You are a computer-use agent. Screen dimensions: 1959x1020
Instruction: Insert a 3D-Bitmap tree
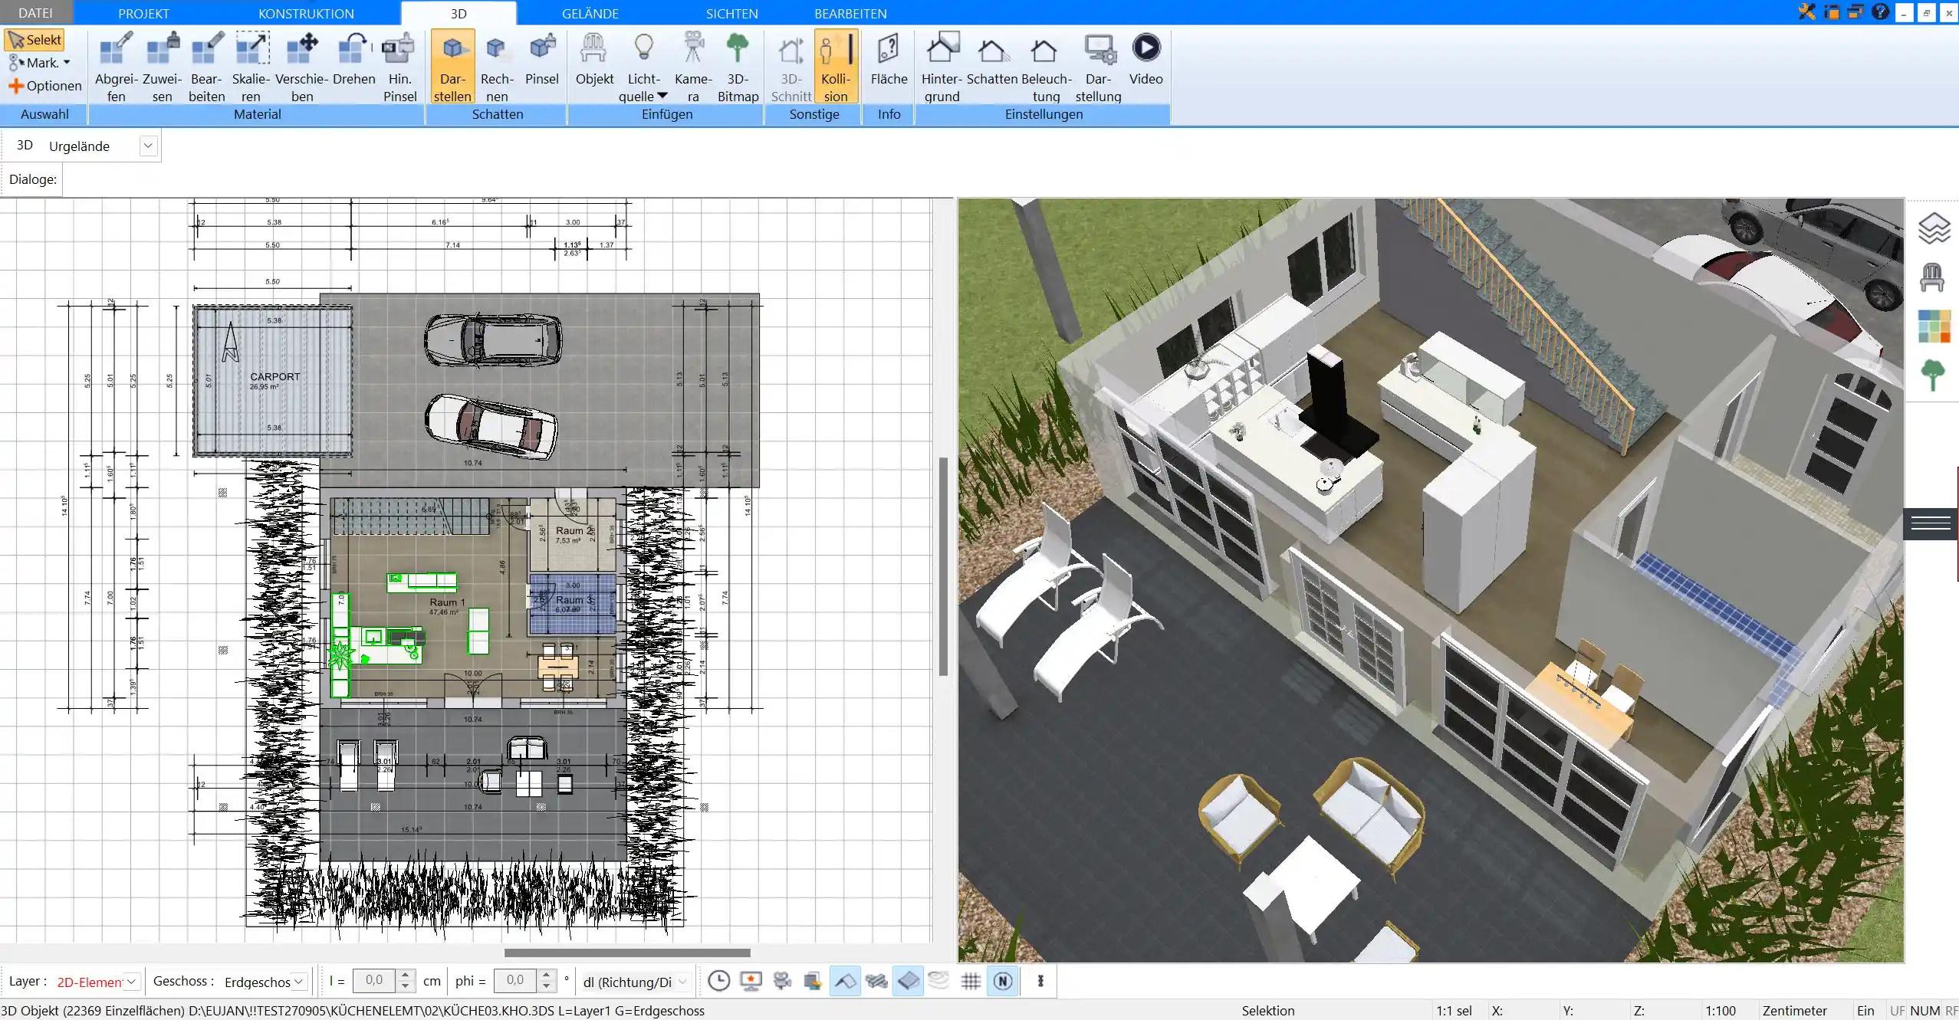738,67
